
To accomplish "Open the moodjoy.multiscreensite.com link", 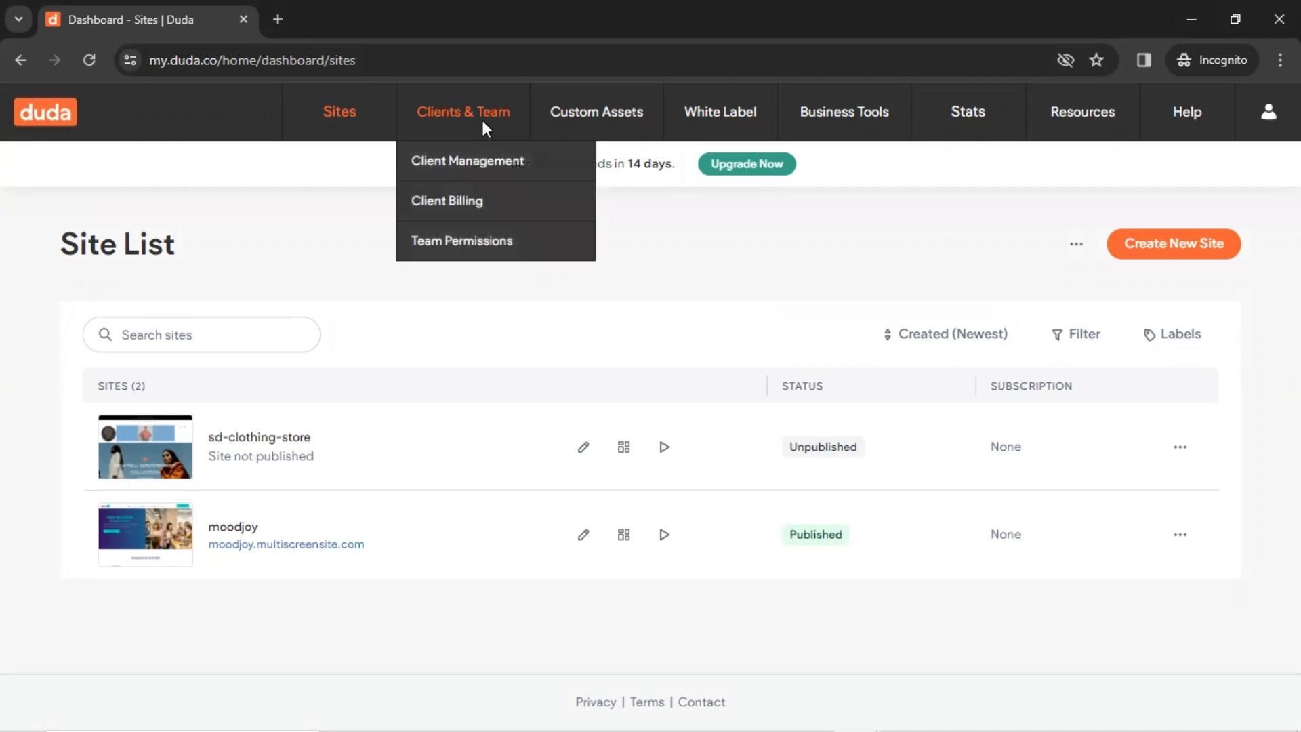I will (286, 544).
